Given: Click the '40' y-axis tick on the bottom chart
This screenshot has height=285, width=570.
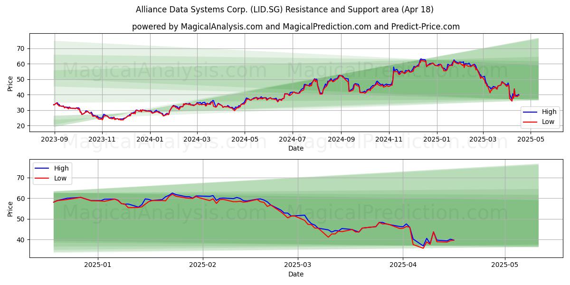Looking at the screenshot, I should [21, 240].
